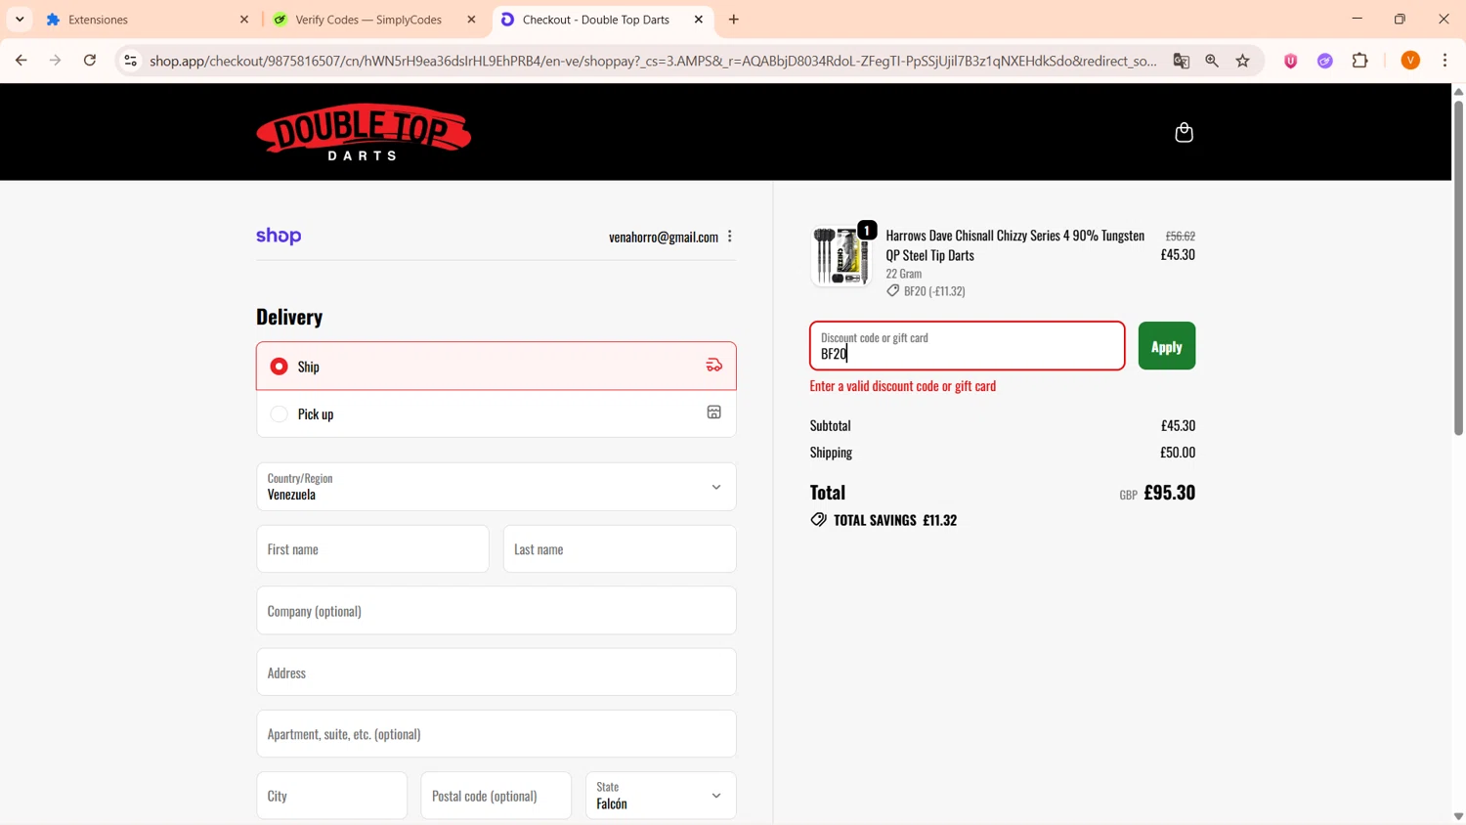Close the Verify Codes tab
This screenshot has height=825, width=1466.
[x=471, y=20]
